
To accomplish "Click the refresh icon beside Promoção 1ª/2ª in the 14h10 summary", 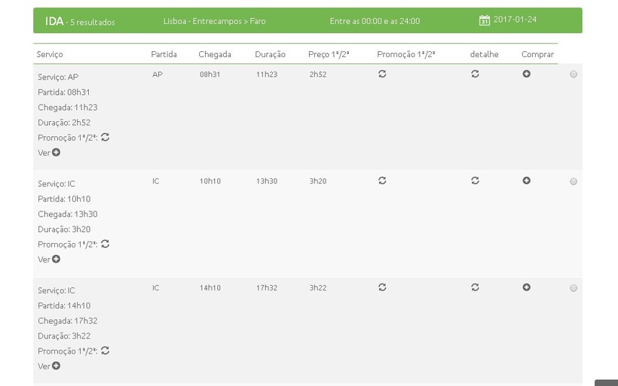I will (x=105, y=350).
